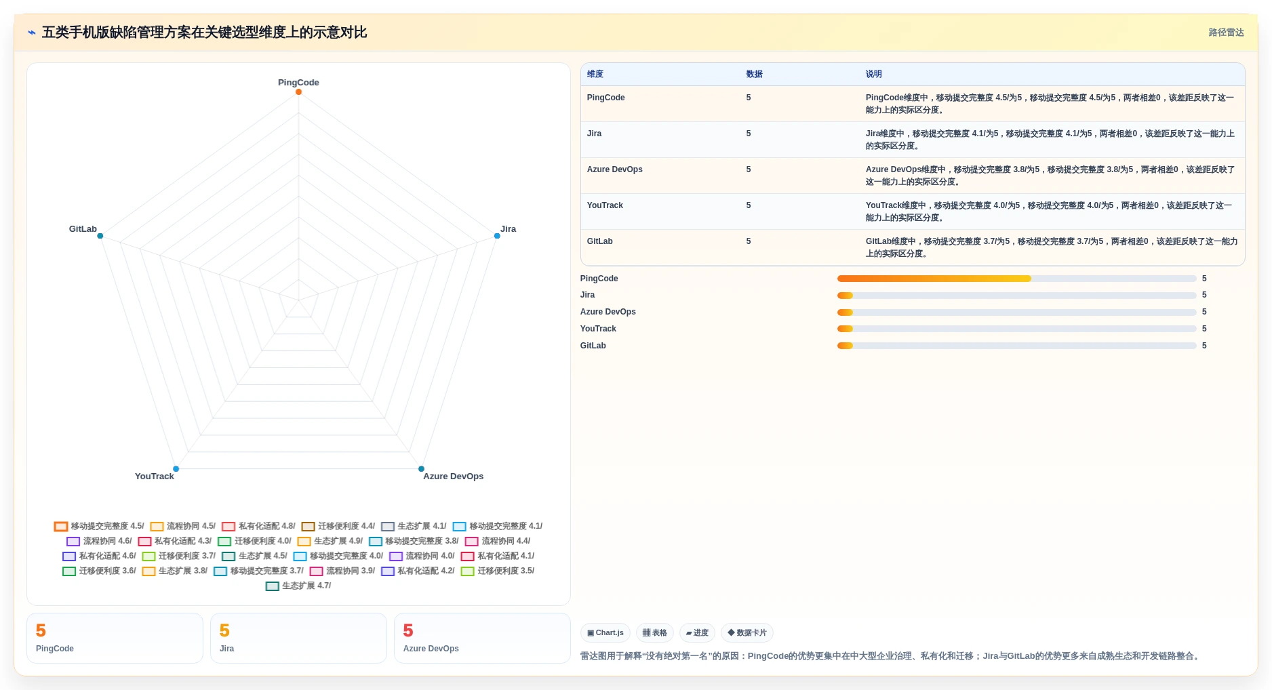Click the swatch for 移动提交完整度 4.0/

pyautogui.click(x=300, y=556)
